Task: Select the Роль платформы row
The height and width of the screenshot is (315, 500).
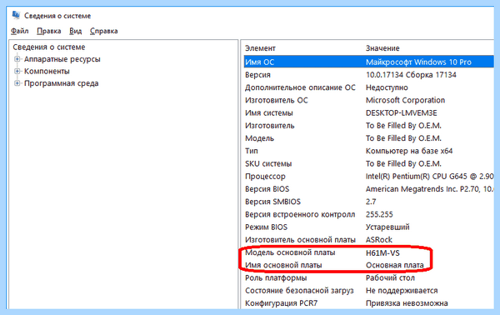Action: (369, 277)
